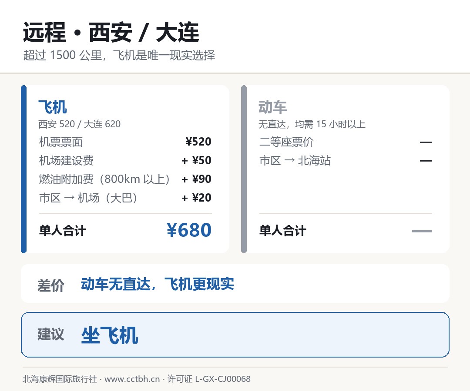
Task: Click the 二等座票价 label
Action: [x=286, y=142]
